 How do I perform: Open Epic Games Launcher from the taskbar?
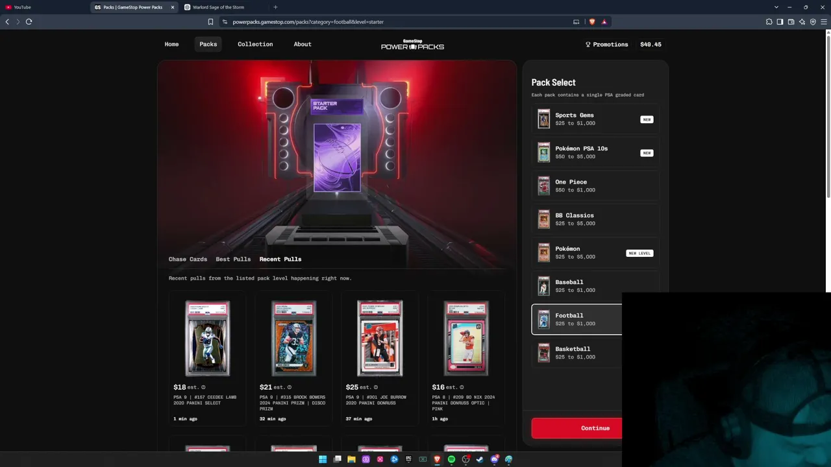408,459
